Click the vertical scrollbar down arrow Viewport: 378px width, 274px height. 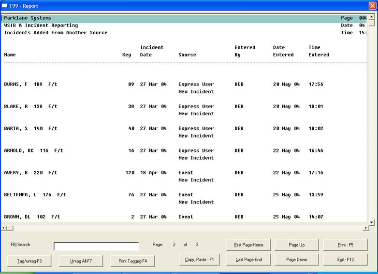[x=371, y=222]
